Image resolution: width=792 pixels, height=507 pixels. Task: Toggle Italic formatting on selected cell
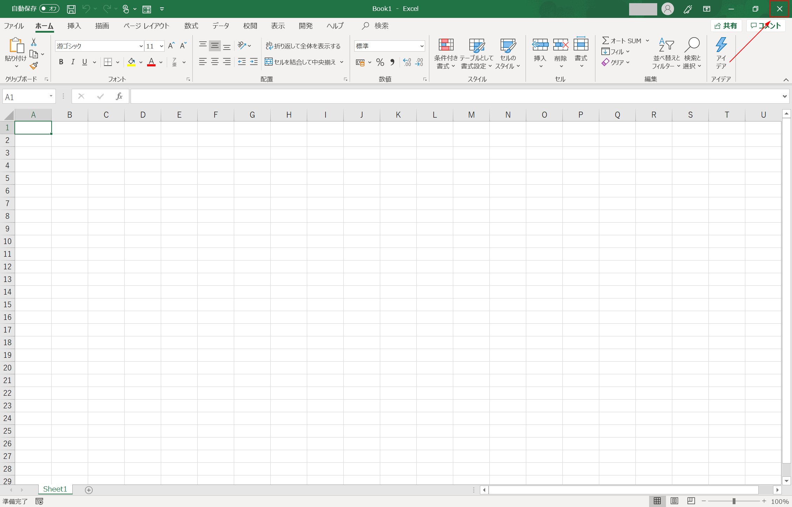(x=73, y=62)
